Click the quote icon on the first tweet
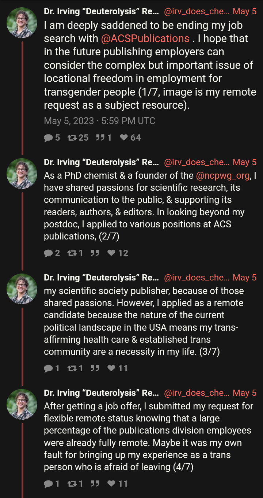 point(100,138)
